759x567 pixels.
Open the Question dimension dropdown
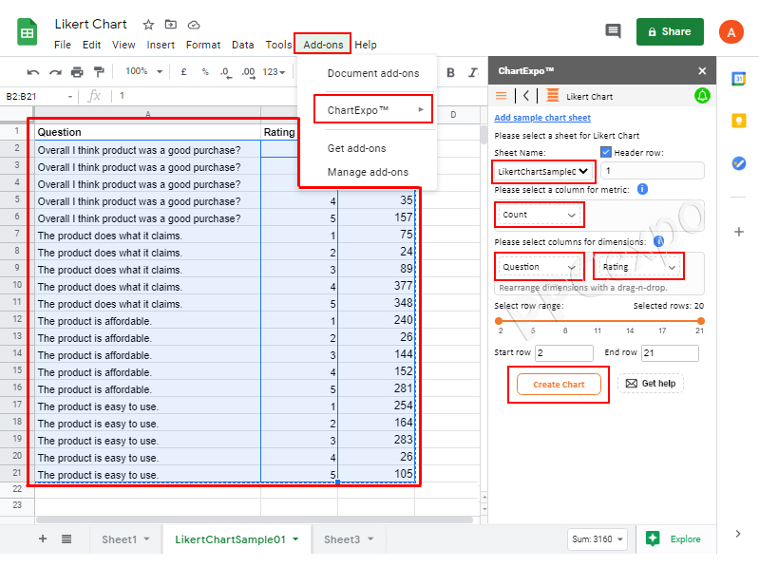point(540,267)
